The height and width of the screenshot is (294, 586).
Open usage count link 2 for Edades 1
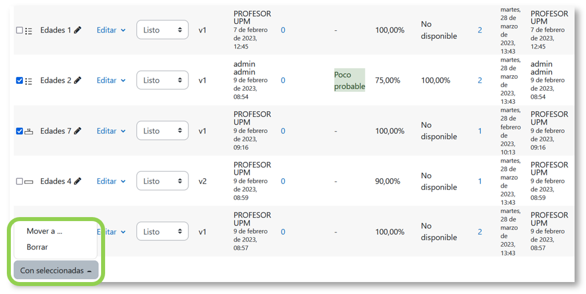pyautogui.click(x=480, y=30)
